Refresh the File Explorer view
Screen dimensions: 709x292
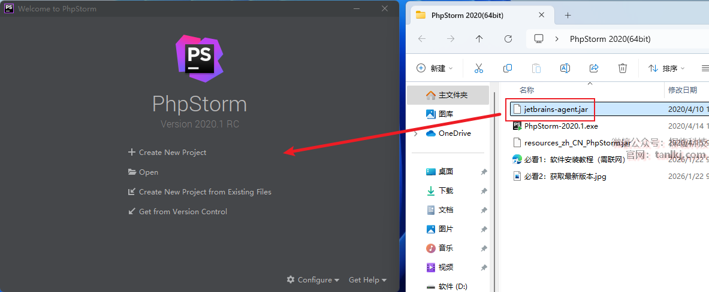coord(508,39)
